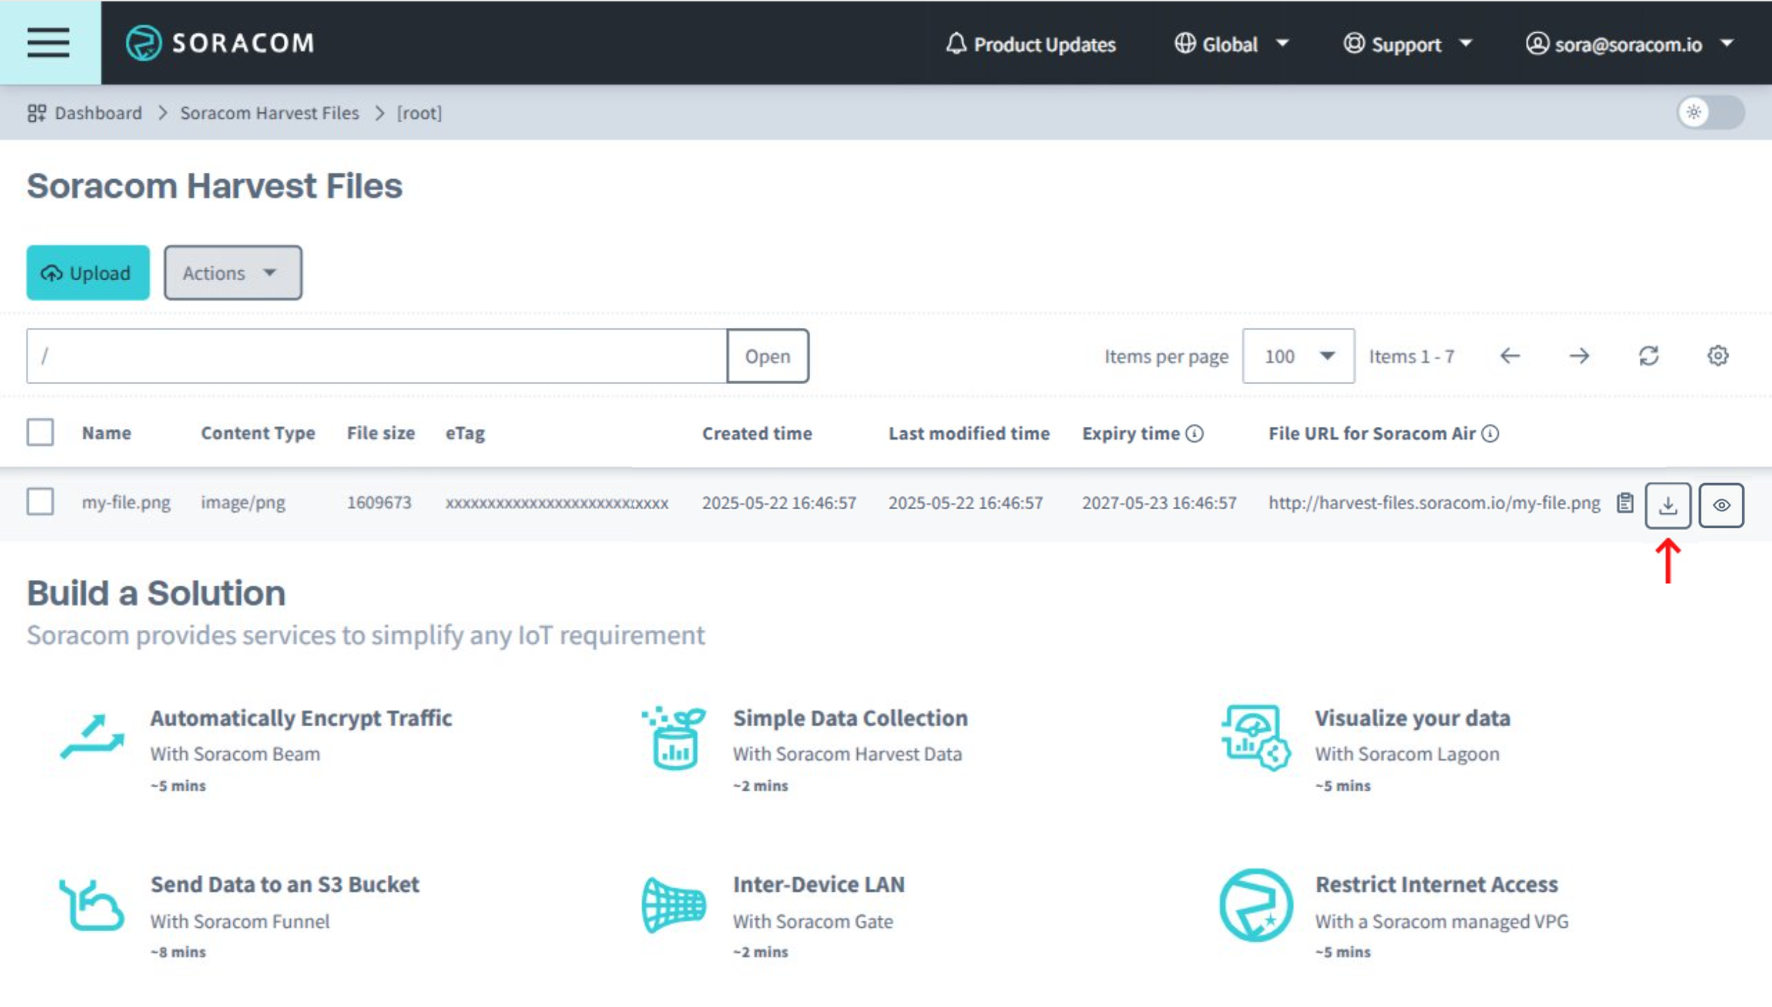Viewport: 1772px width, 1007px height.
Task: Navigate to Dashboard breadcrumb link
Action: (x=98, y=113)
